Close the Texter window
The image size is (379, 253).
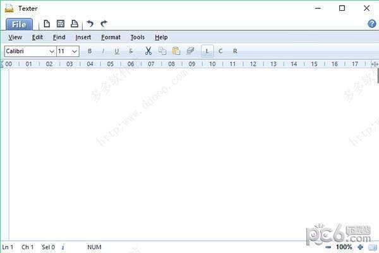tap(366, 8)
